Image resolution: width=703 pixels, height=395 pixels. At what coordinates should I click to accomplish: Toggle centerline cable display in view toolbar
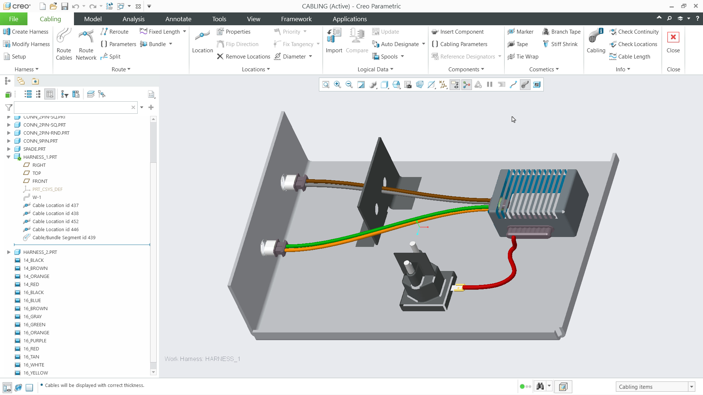pyautogui.click(x=513, y=85)
